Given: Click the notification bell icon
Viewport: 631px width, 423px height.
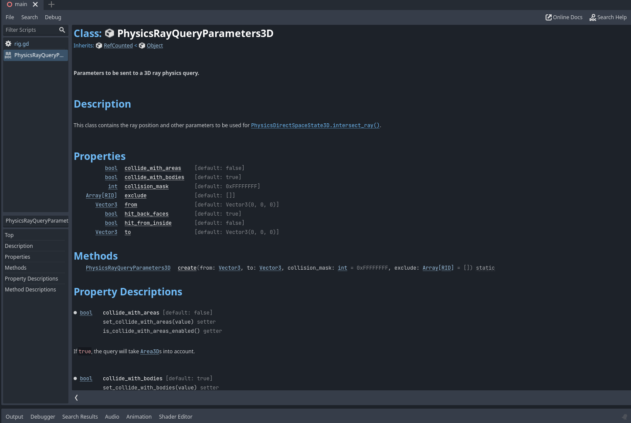Looking at the screenshot, I should point(624,416).
